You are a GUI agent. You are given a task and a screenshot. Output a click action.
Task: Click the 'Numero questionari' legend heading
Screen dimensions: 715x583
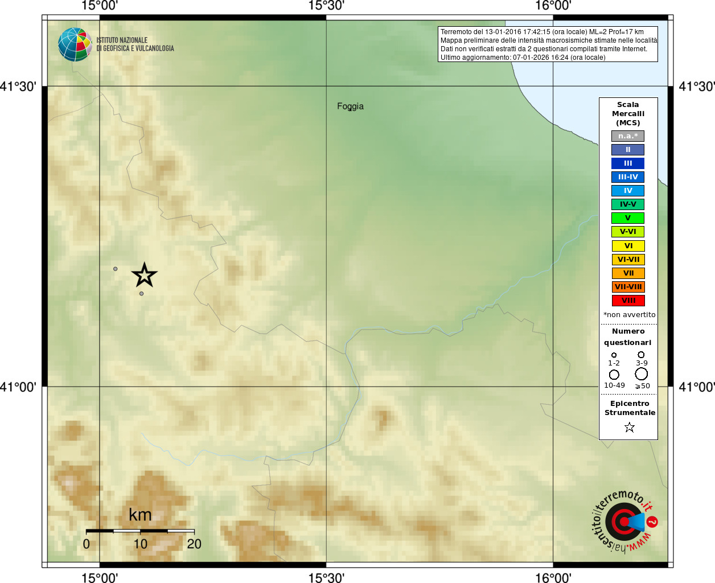(628, 337)
